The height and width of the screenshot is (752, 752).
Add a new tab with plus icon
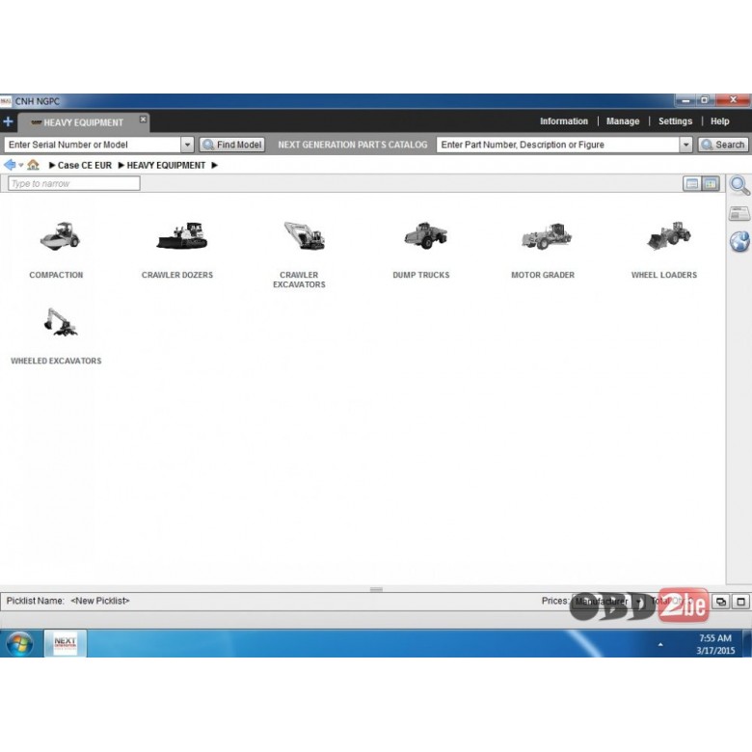(x=8, y=121)
